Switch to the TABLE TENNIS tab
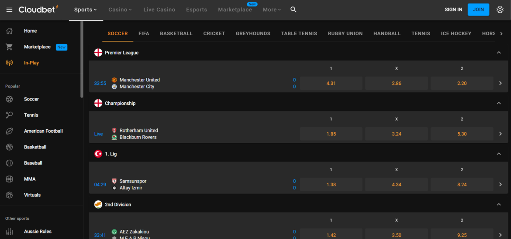 pyautogui.click(x=299, y=34)
